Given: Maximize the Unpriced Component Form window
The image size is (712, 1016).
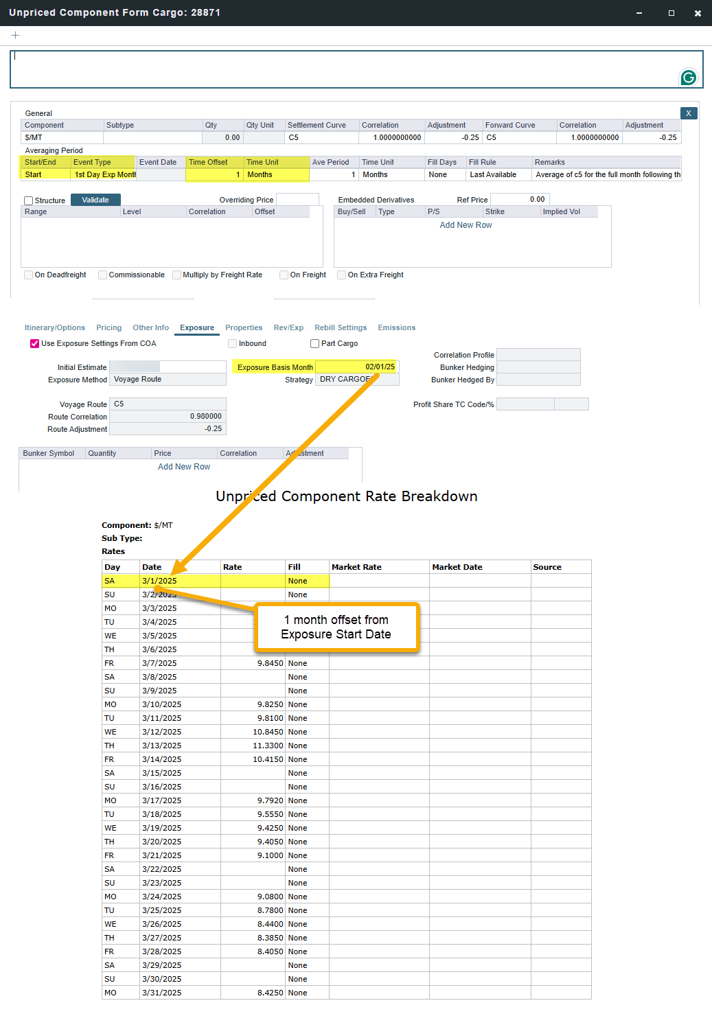Looking at the screenshot, I should 671,13.
